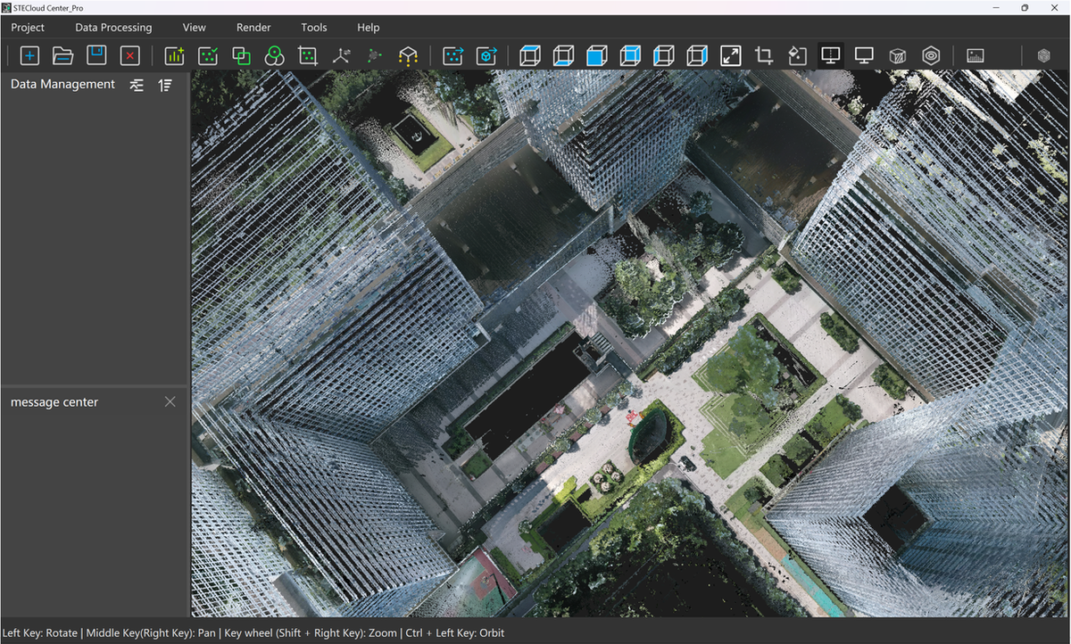Switch to the left-face cube view
Screen dimensions: 1071x644
[663, 56]
